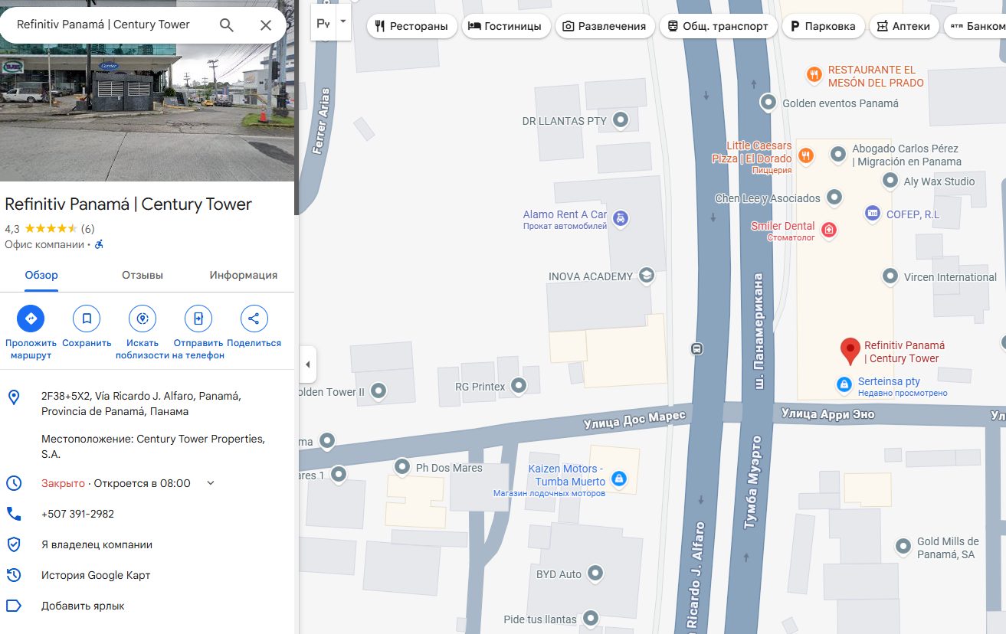Click the Улица Арри Эно street label
The height and width of the screenshot is (634, 1006).
click(827, 414)
